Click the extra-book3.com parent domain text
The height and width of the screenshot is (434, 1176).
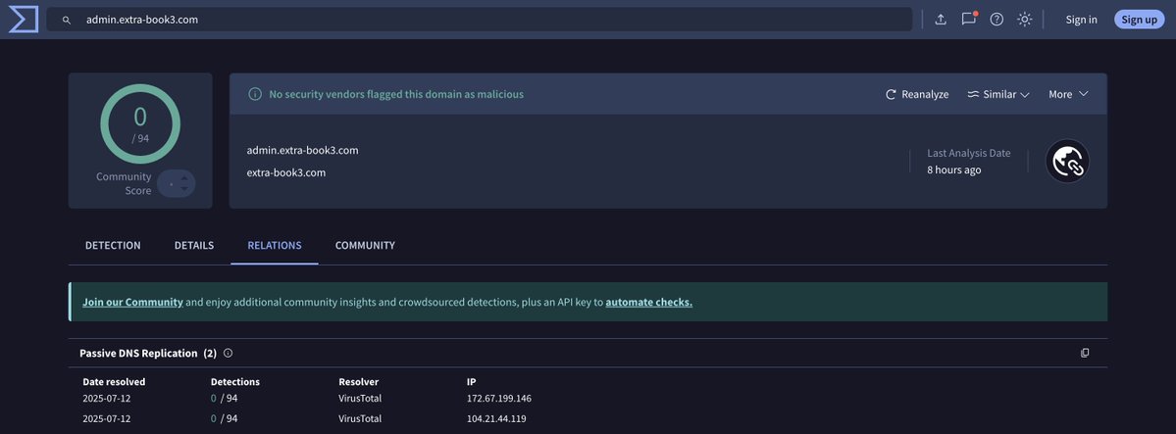(x=285, y=172)
